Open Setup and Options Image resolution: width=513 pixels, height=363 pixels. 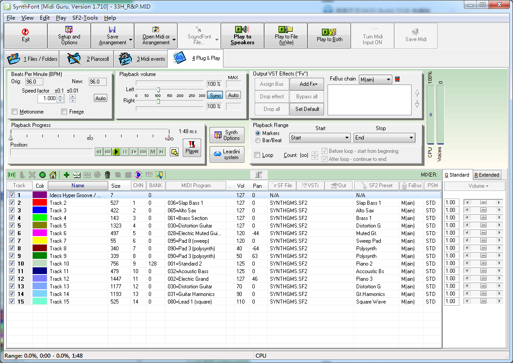coord(69,36)
